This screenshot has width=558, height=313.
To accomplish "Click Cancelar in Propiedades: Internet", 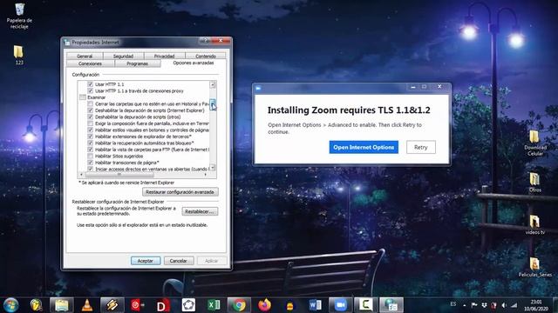I will (x=179, y=261).
